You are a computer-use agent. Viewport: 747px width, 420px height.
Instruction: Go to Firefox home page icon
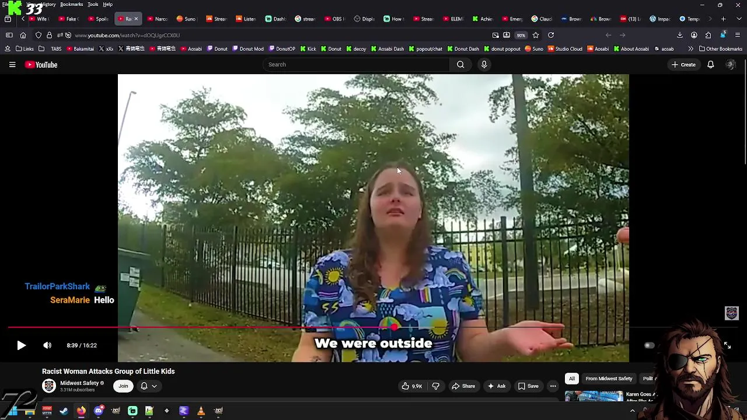[23, 35]
